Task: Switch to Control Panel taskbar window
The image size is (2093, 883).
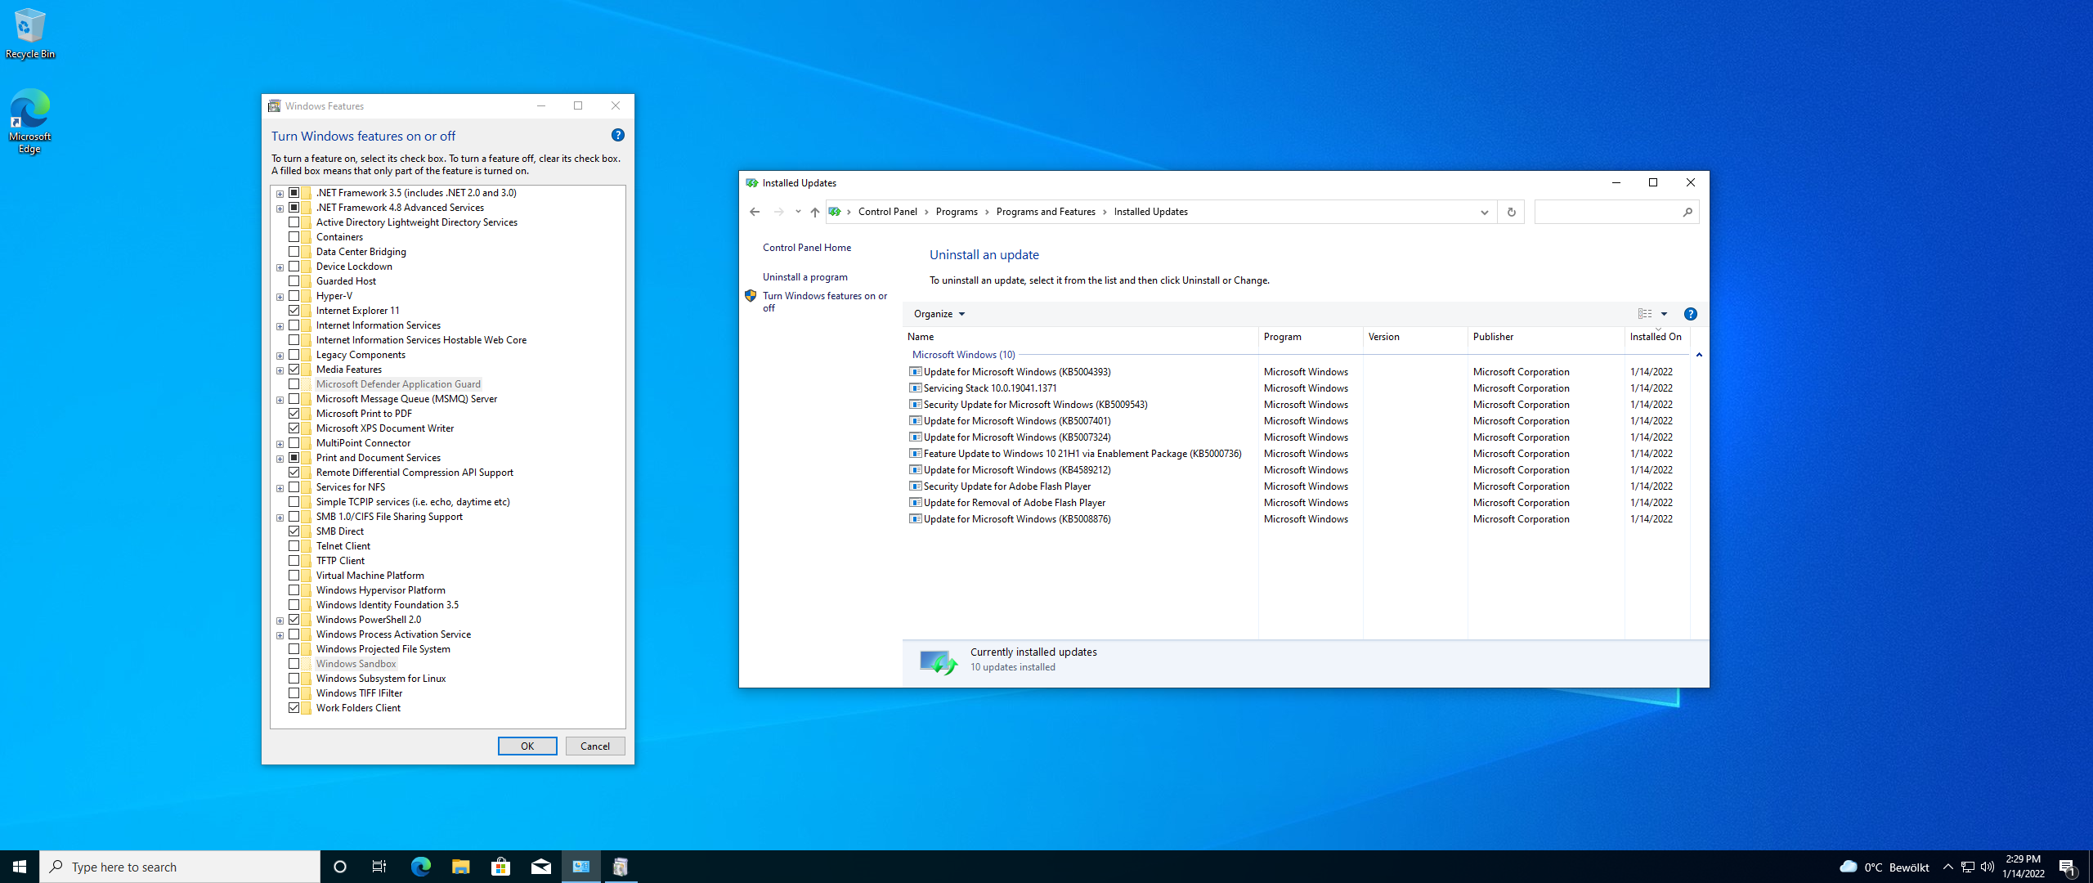Action: (x=580, y=867)
